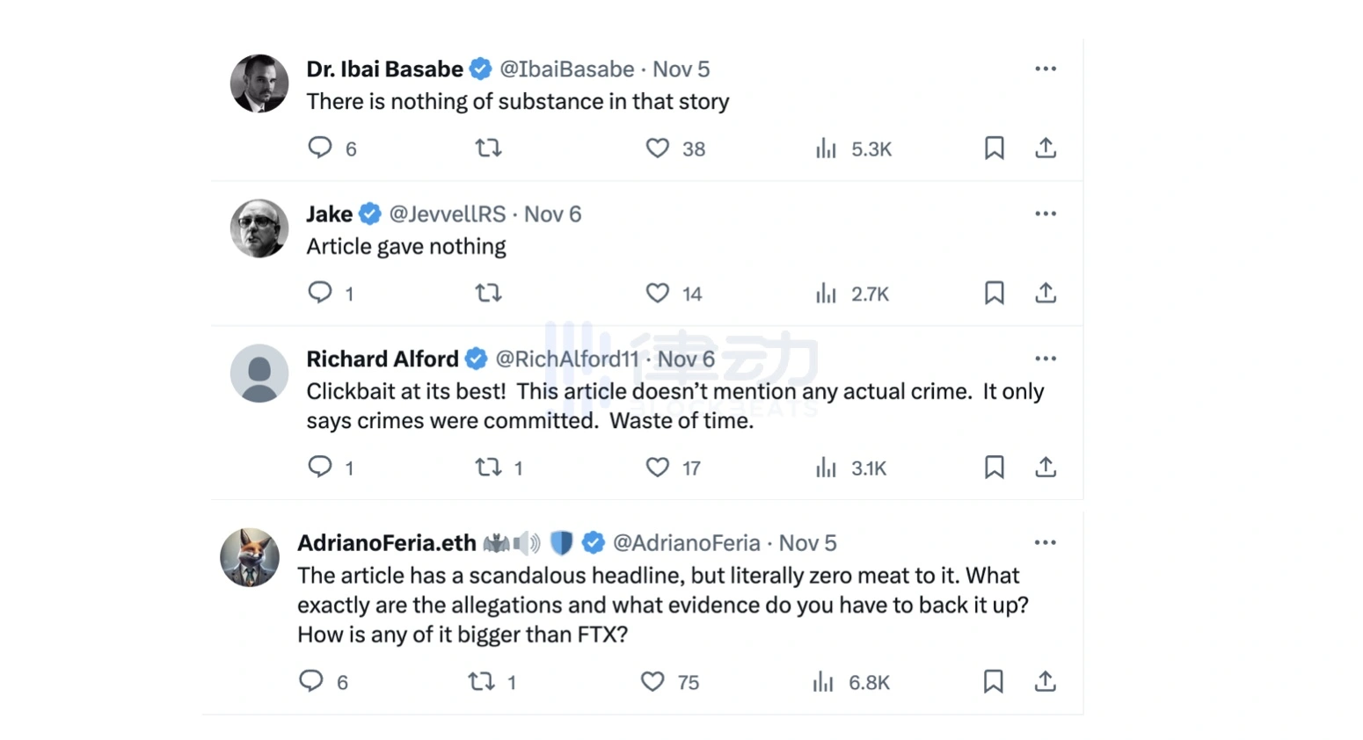Share Jake's tweet
The image size is (1363, 740).
[x=1046, y=293]
